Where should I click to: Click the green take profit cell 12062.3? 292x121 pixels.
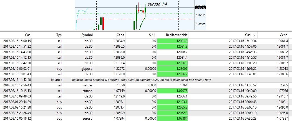pyautogui.click(x=172, y=113)
